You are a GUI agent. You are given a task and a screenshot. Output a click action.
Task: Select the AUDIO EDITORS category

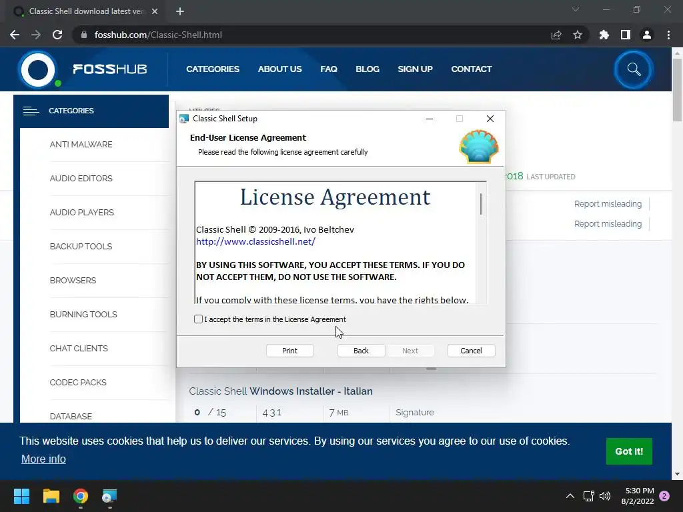(x=81, y=179)
